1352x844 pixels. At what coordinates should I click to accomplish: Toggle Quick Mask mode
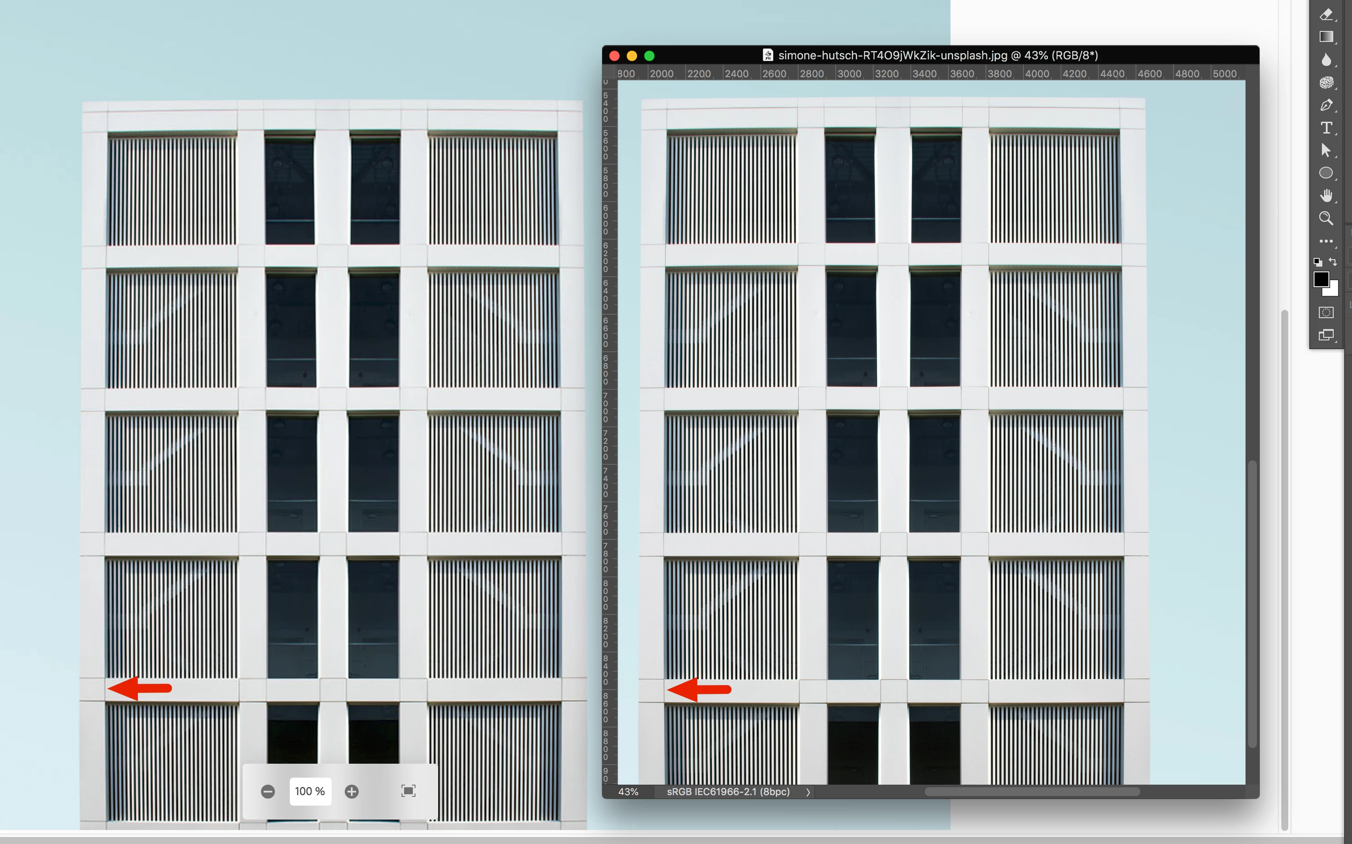[1326, 312]
